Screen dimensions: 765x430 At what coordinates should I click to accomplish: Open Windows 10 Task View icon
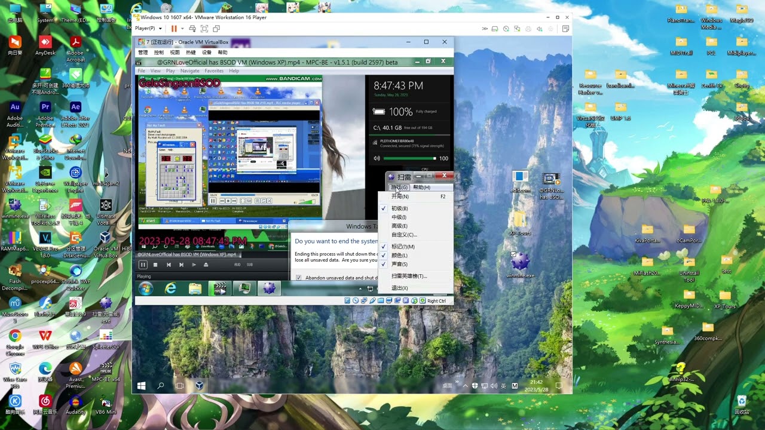tap(180, 386)
